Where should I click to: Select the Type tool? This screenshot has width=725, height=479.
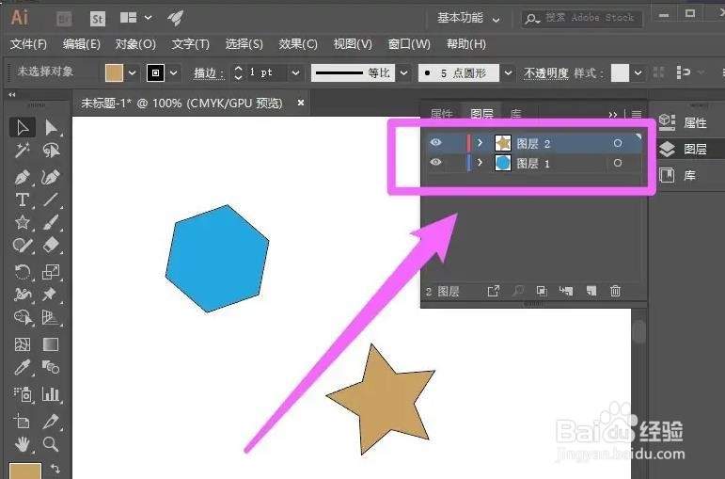(23, 200)
